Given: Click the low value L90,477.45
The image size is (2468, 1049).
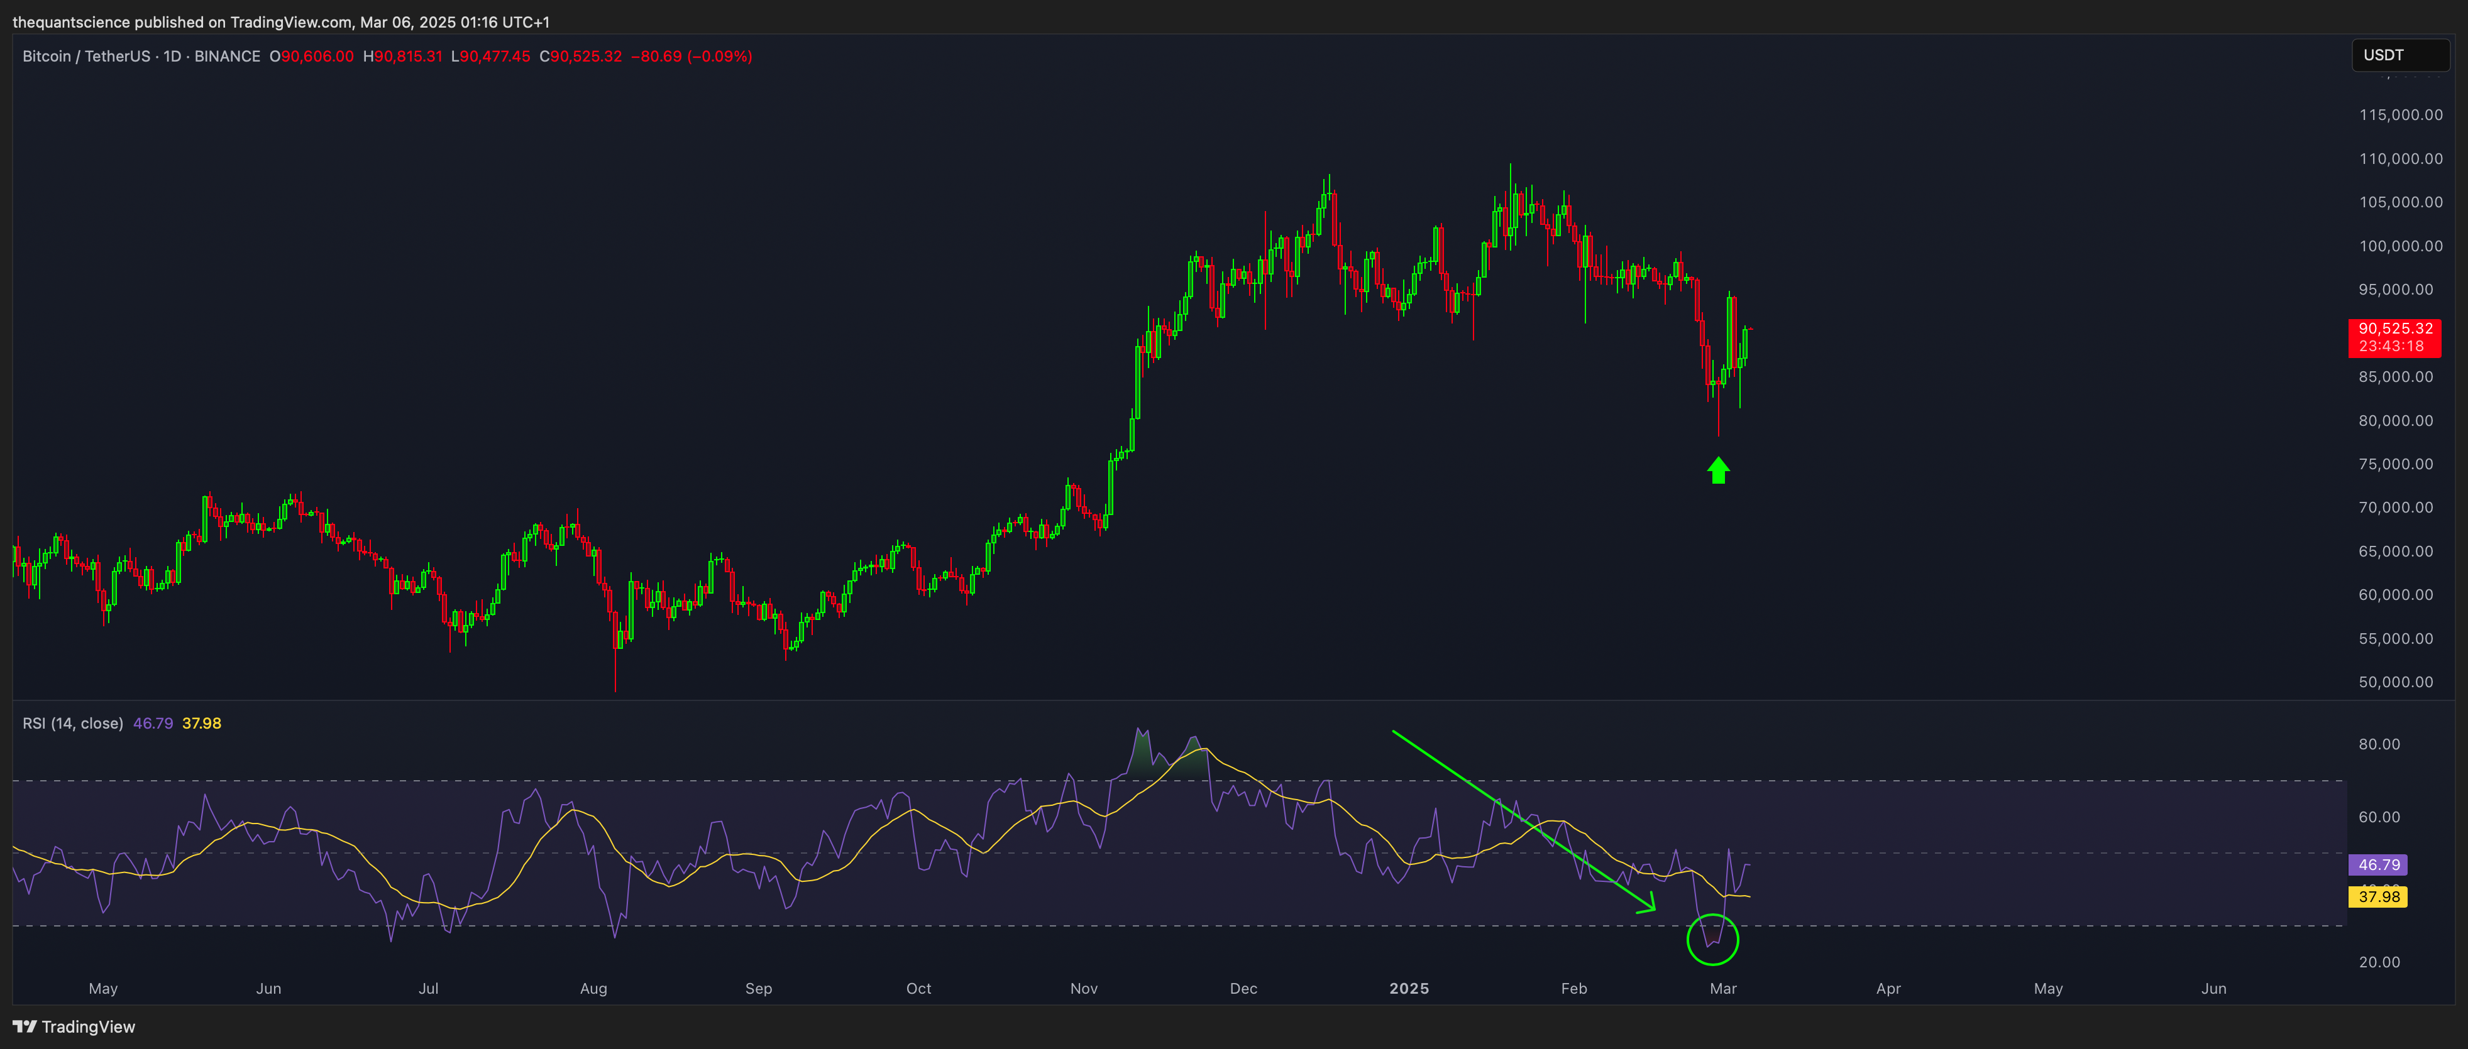Looking at the screenshot, I should pyautogui.click(x=490, y=57).
